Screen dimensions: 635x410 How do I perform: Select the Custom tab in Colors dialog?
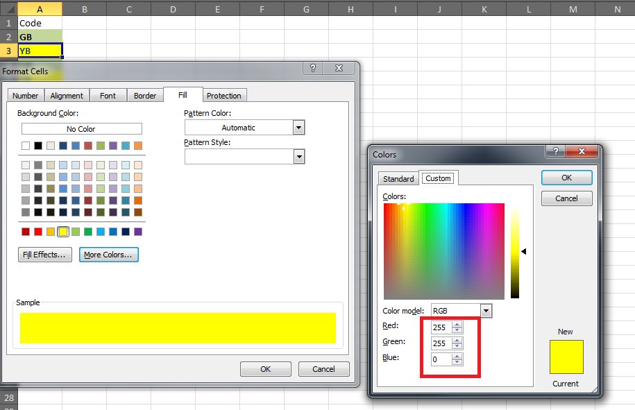tap(438, 178)
